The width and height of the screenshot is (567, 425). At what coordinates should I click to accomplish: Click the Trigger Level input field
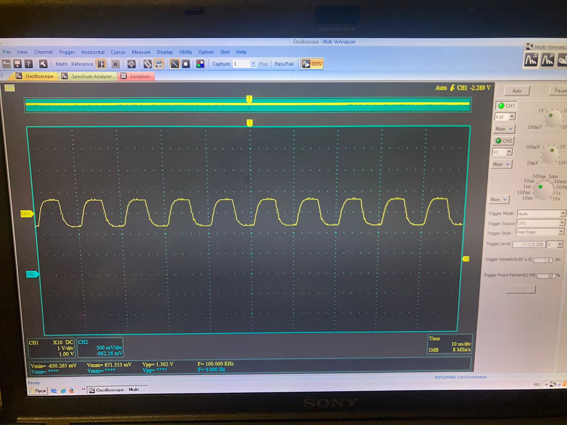click(x=529, y=244)
